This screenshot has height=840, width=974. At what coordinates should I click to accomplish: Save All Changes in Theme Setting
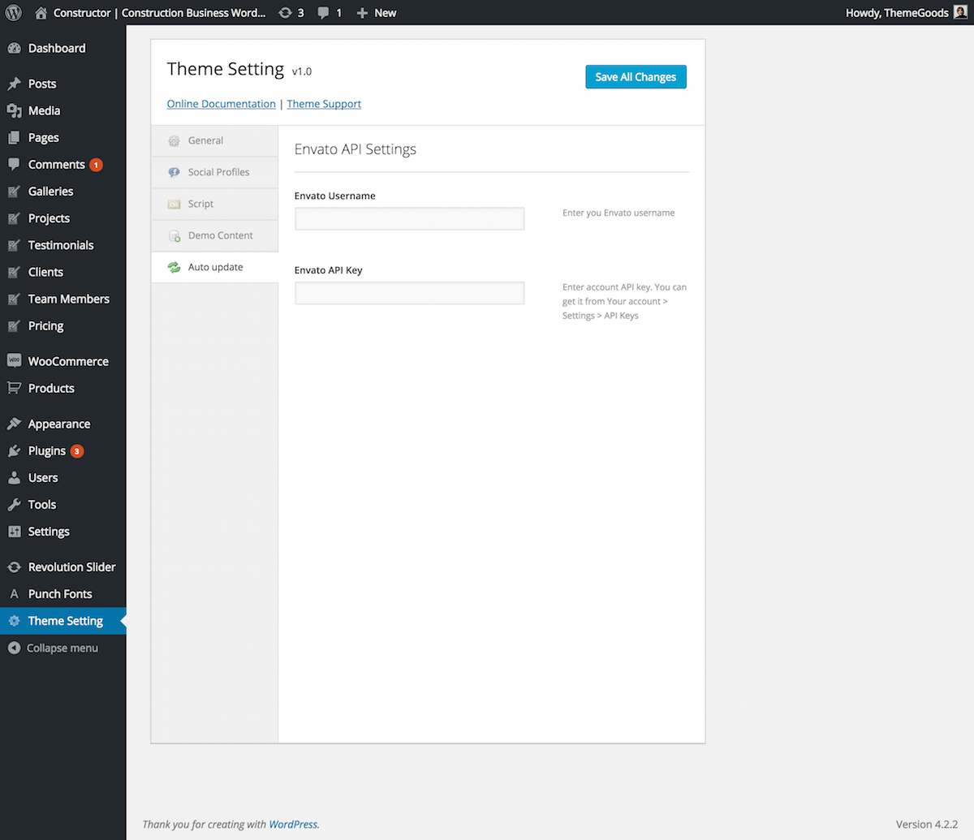(636, 76)
